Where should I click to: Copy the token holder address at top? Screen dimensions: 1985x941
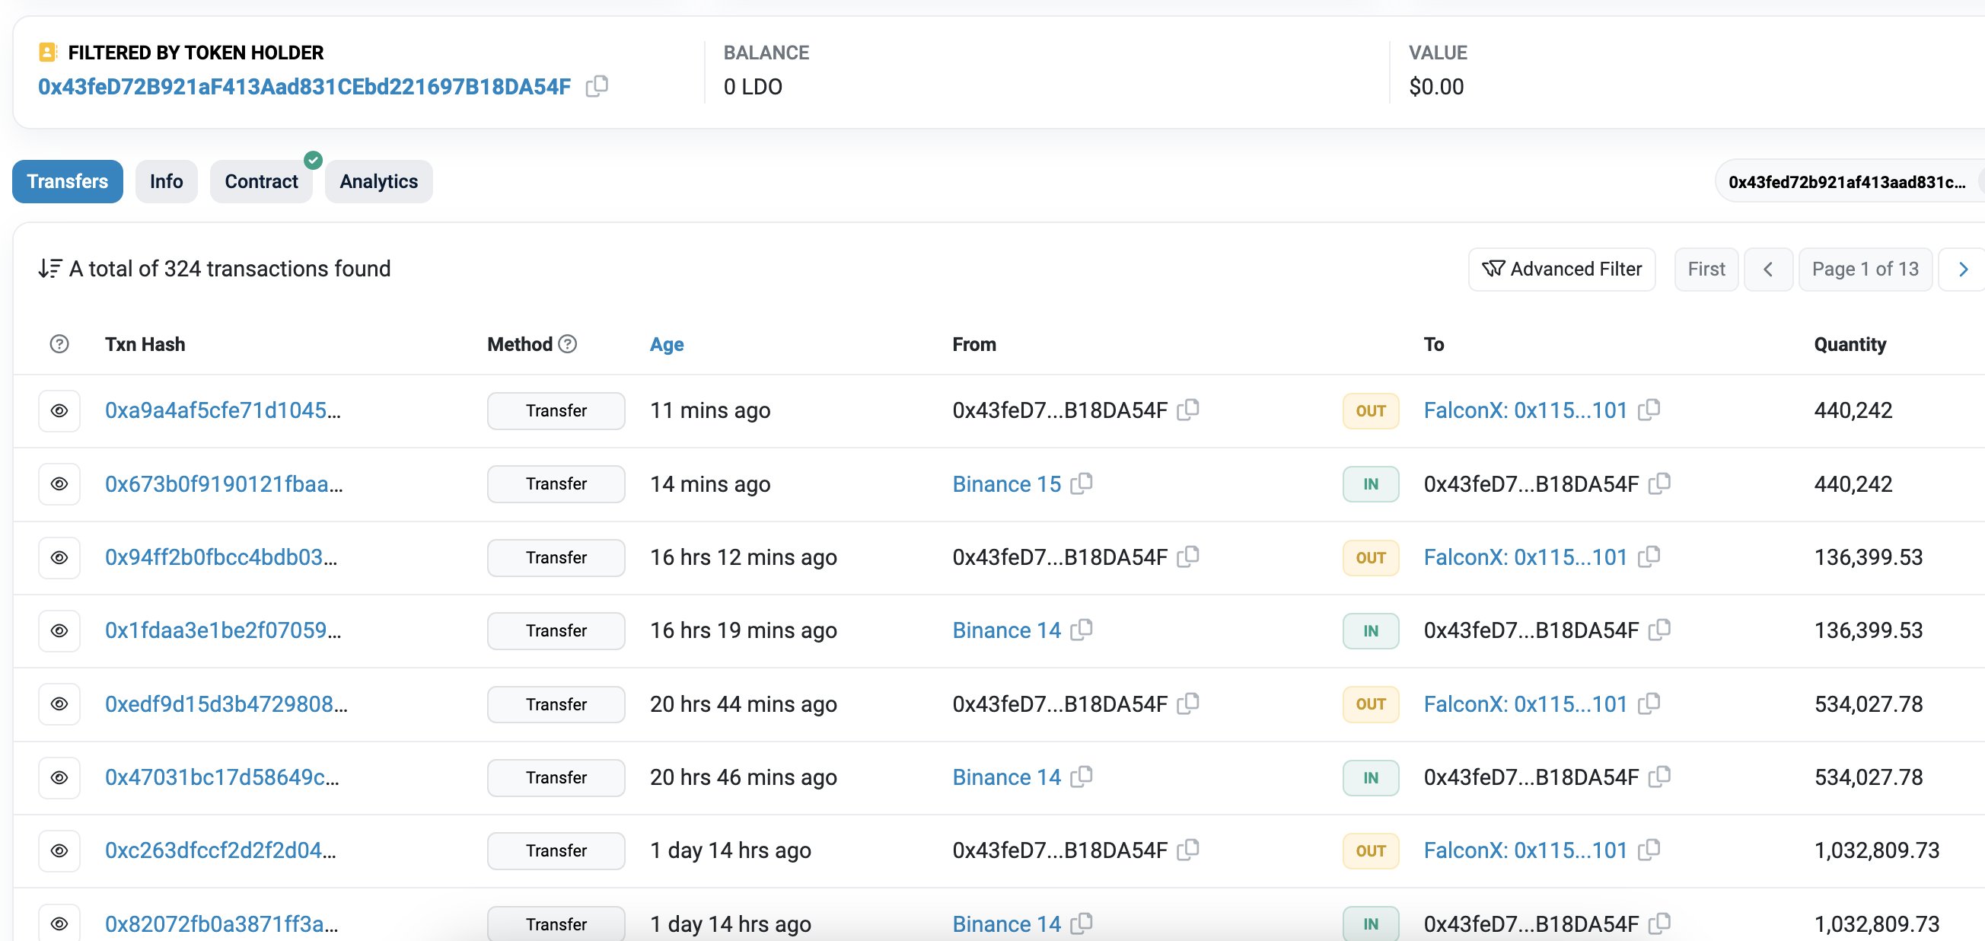(597, 85)
